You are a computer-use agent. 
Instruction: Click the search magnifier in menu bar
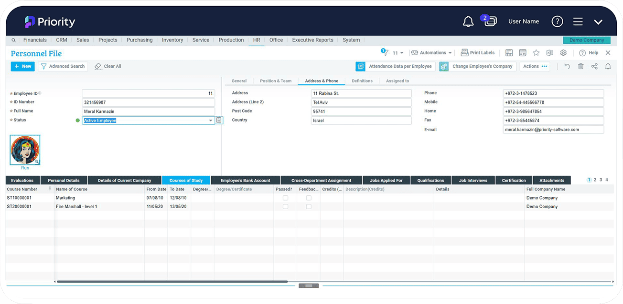coord(13,40)
